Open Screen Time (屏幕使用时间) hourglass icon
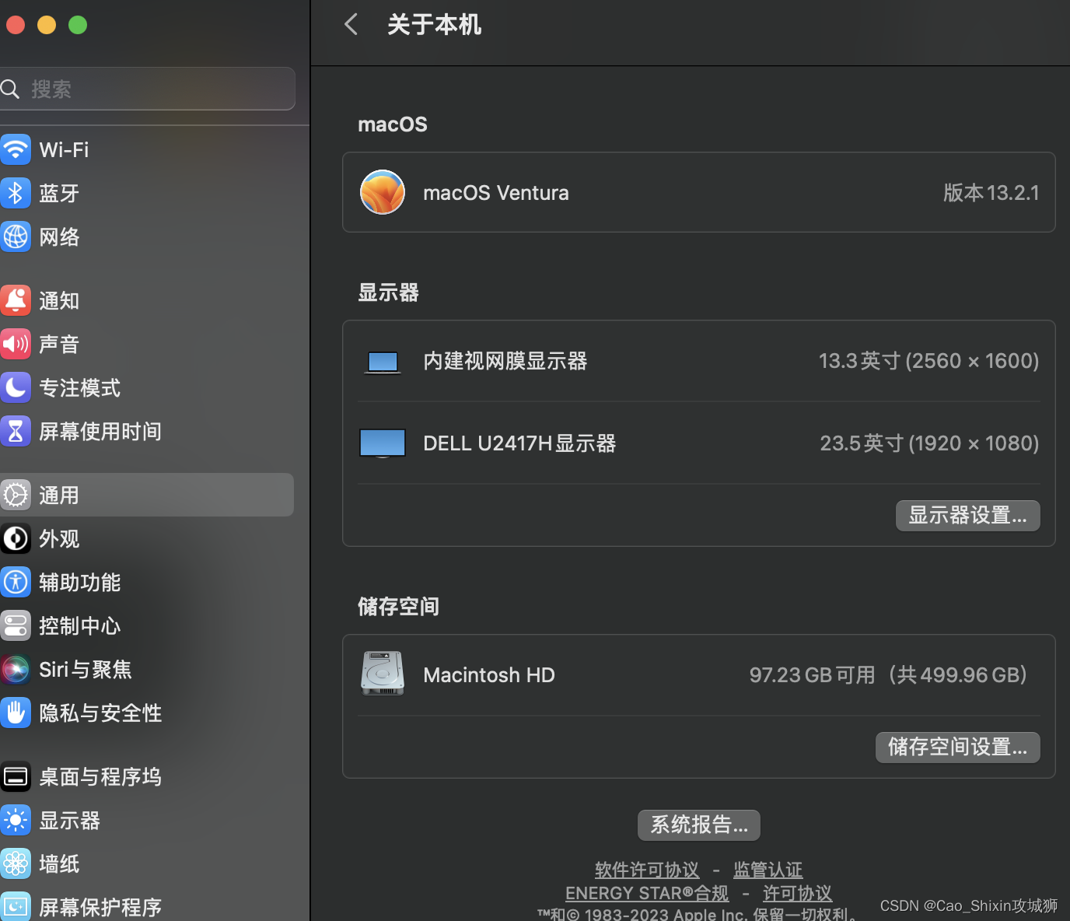The width and height of the screenshot is (1070, 921). (16, 431)
